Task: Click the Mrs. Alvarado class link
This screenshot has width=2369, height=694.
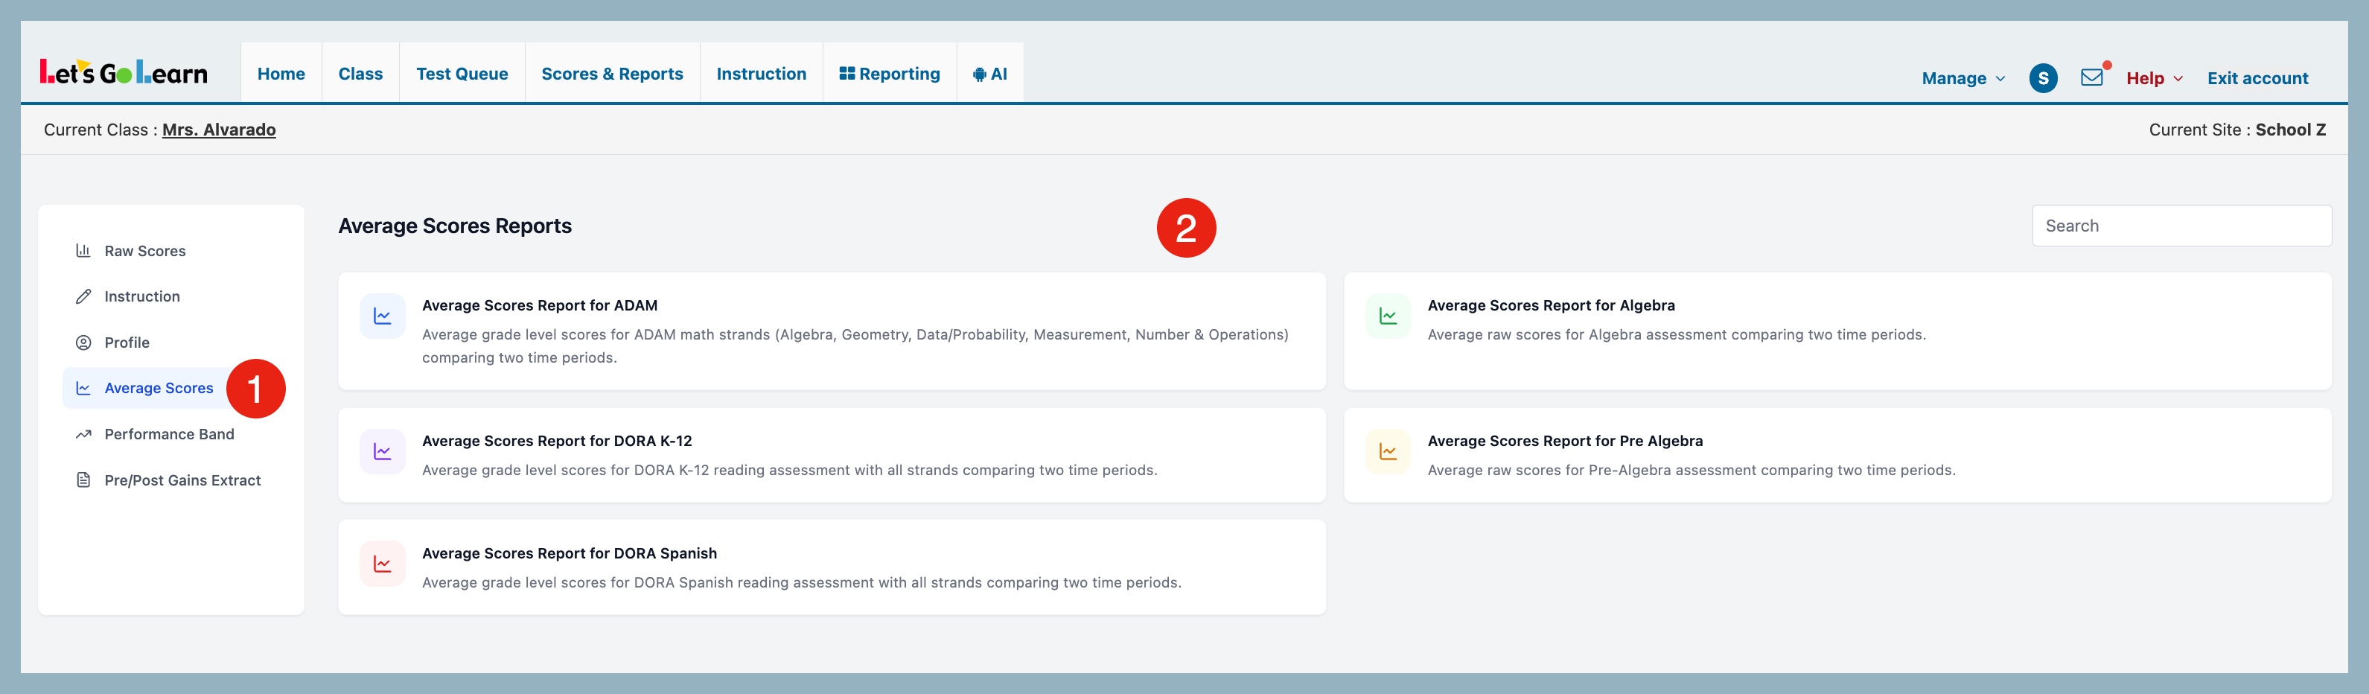Action: click(219, 130)
